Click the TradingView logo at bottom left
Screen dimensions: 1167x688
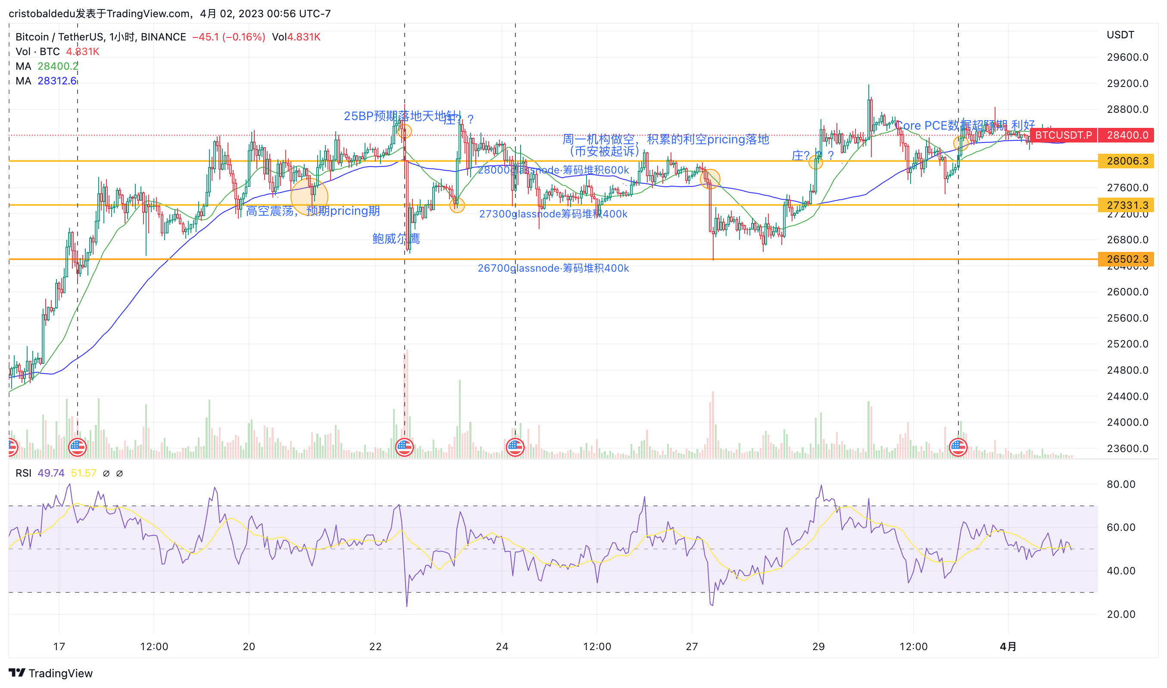point(50,673)
